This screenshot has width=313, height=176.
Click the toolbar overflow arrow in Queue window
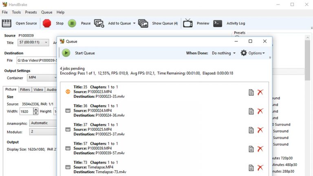tap(270, 57)
